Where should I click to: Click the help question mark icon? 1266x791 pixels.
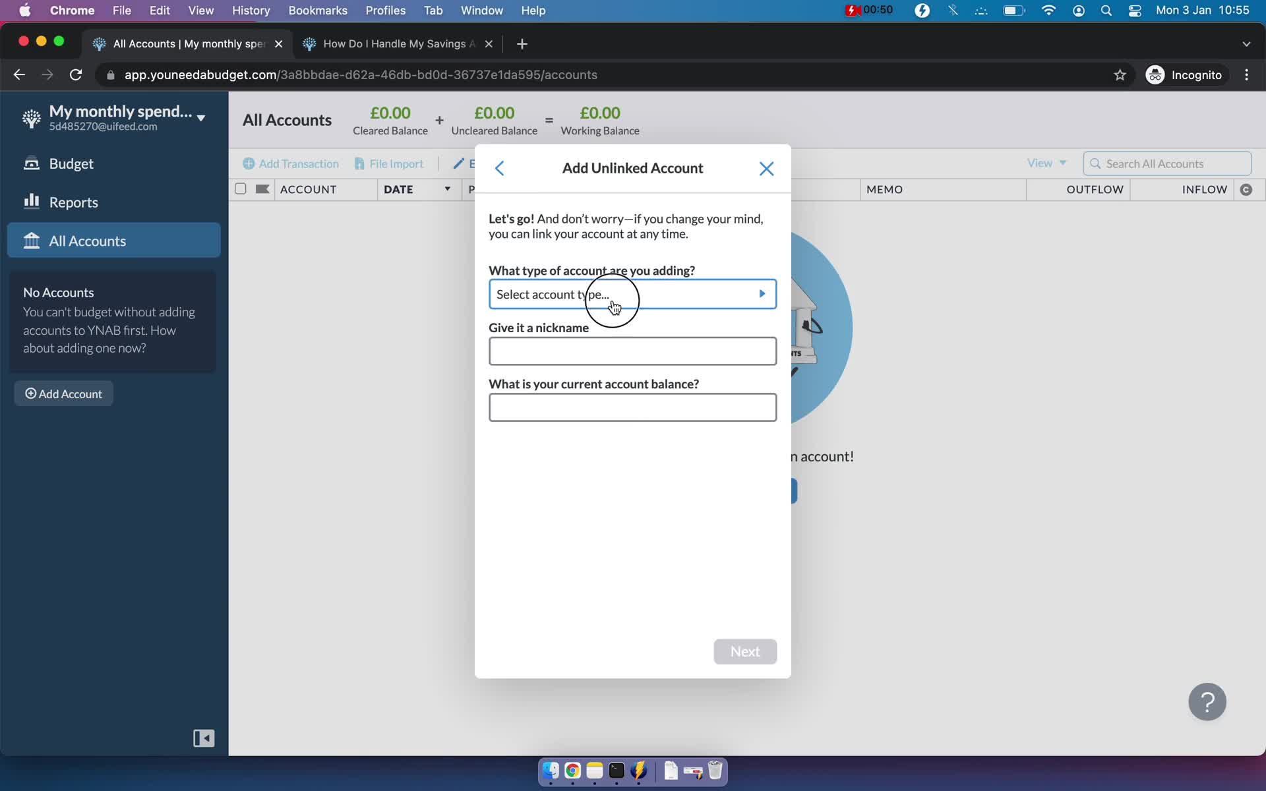click(1207, 702)
